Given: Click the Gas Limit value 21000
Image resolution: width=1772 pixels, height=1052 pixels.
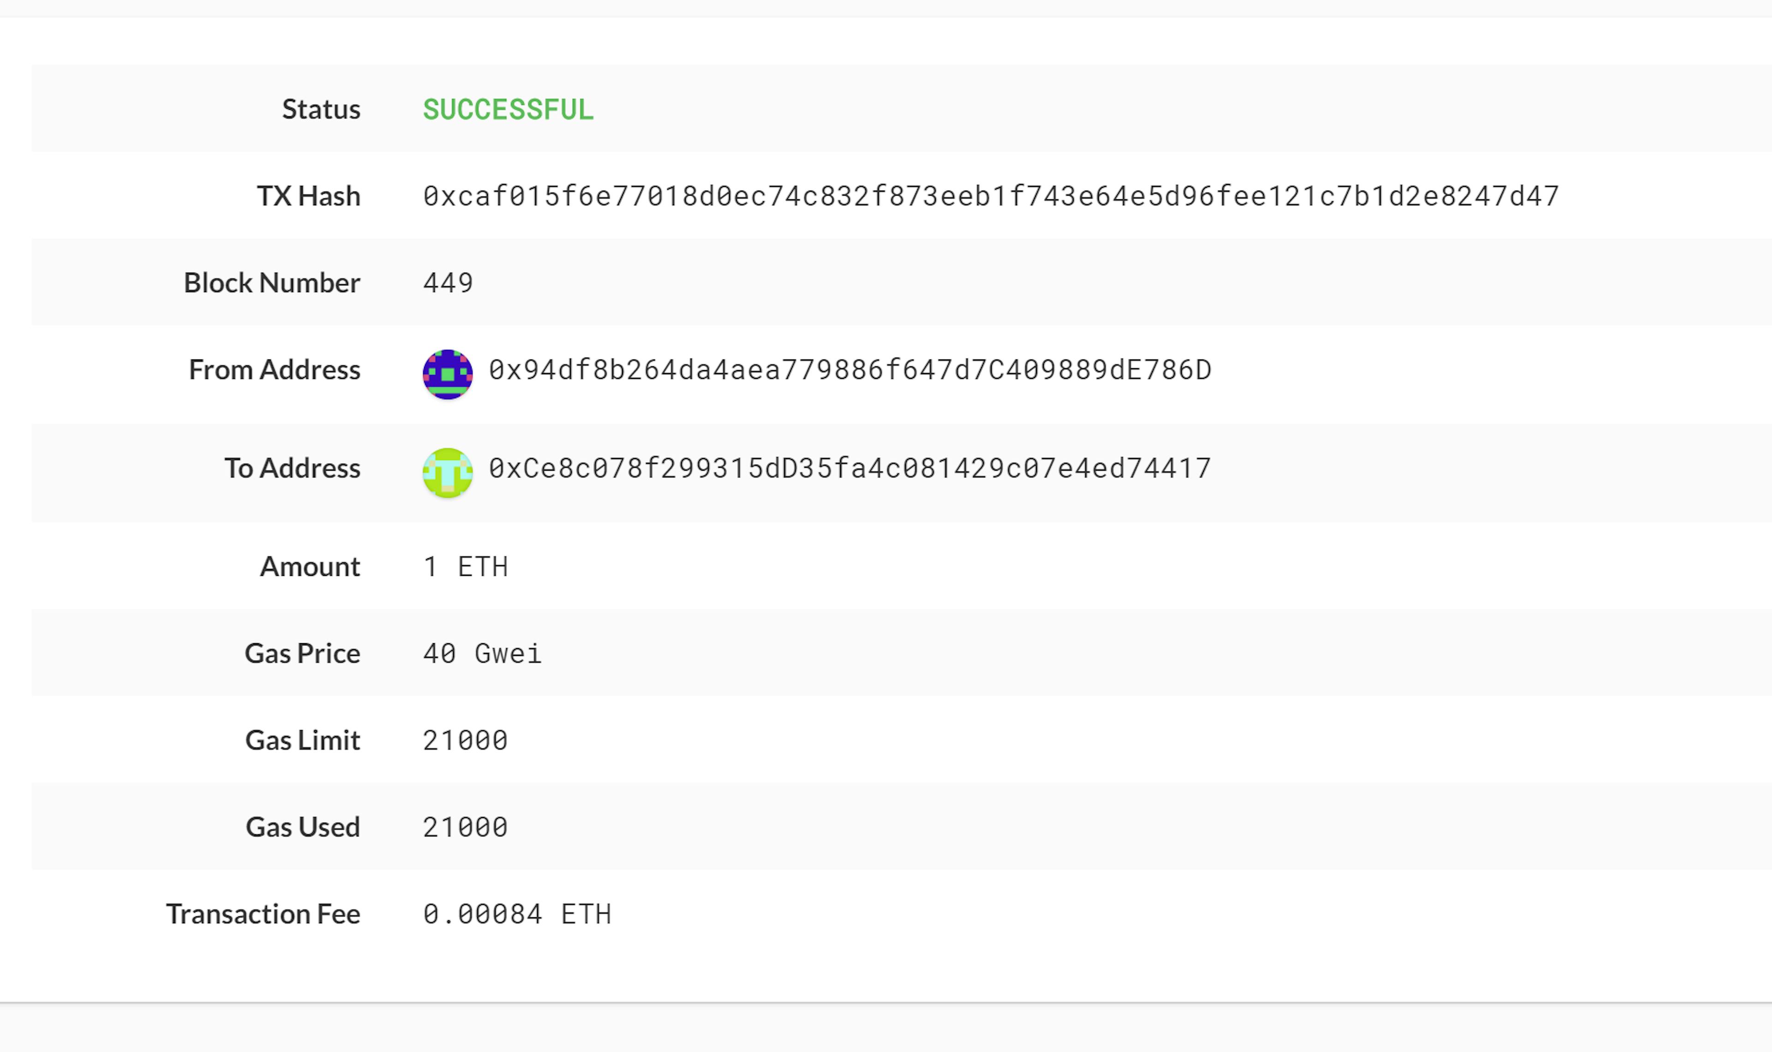Looking at the screenshot, I should click(x=466, y=740).
